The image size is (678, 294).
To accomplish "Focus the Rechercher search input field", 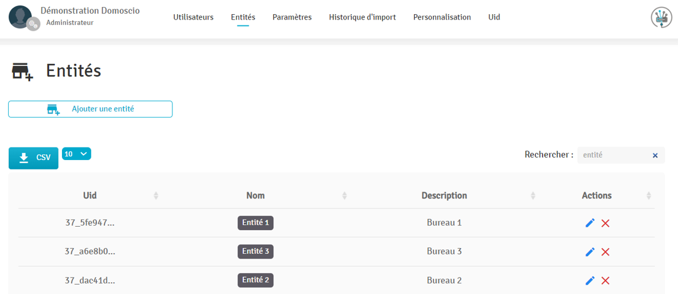I will pyautogui.click(x=614, y=155).
